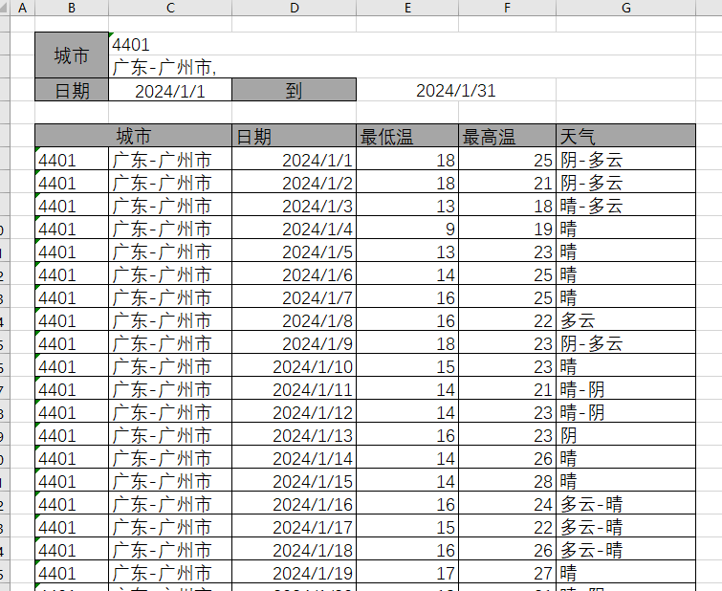The height and width of the screenshot is (591, 722).
Task: Select the gray 到 label cell
Action: 294,91
